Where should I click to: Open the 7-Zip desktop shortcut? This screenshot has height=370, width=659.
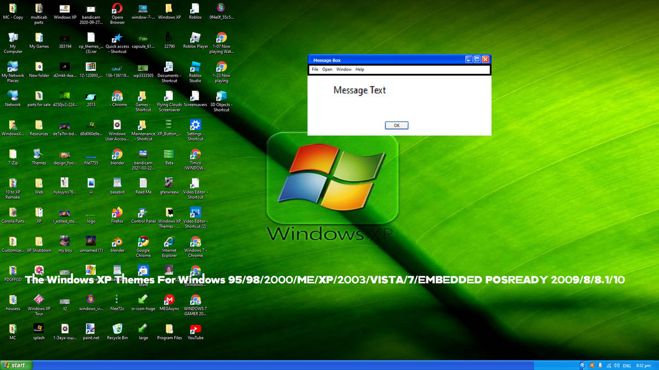[12, 155]
